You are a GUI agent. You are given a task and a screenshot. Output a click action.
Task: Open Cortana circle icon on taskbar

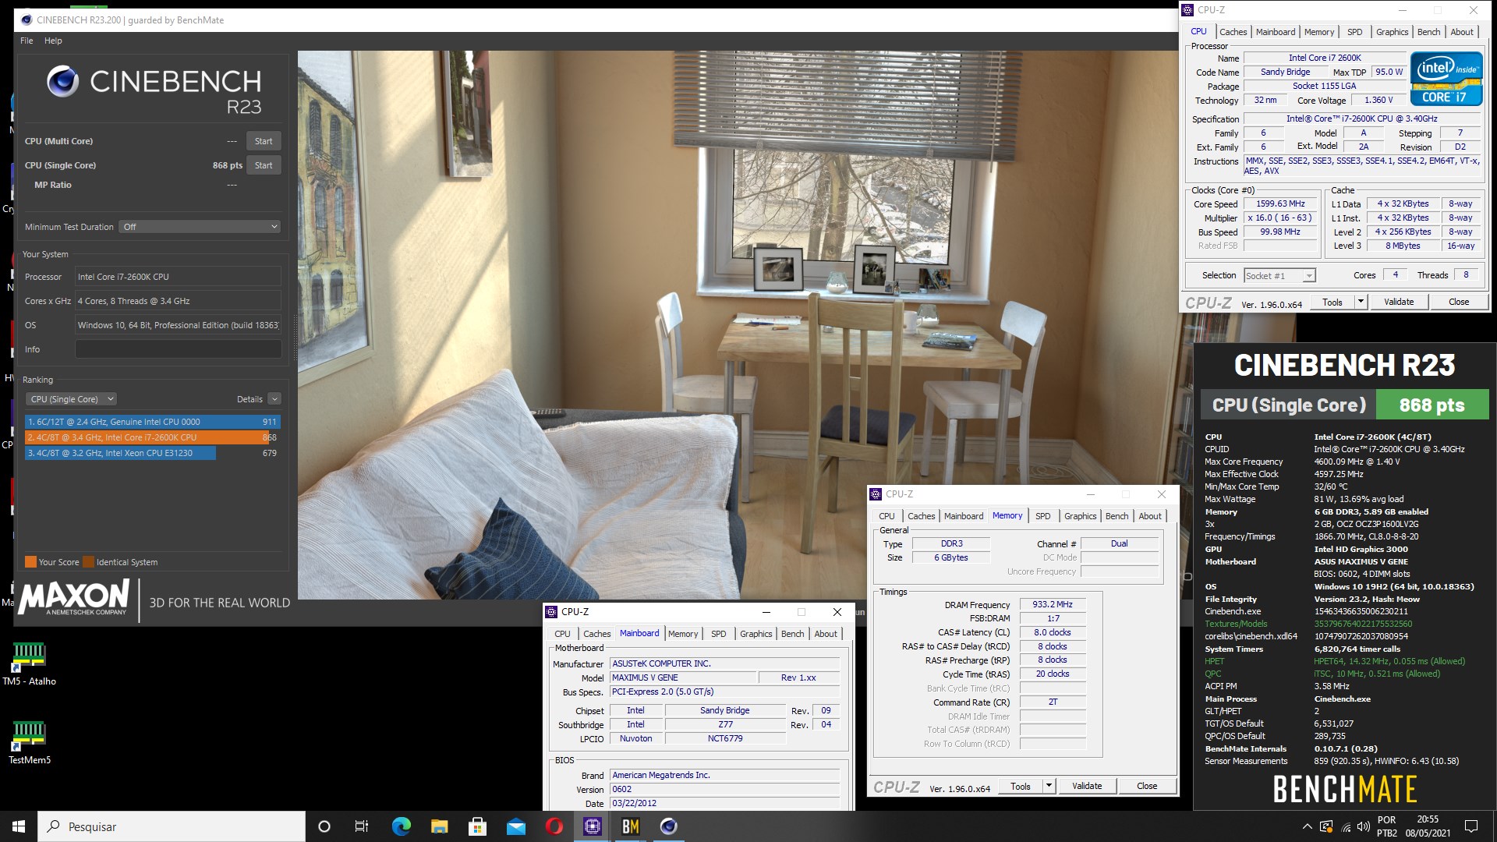(x=324, y=826)
